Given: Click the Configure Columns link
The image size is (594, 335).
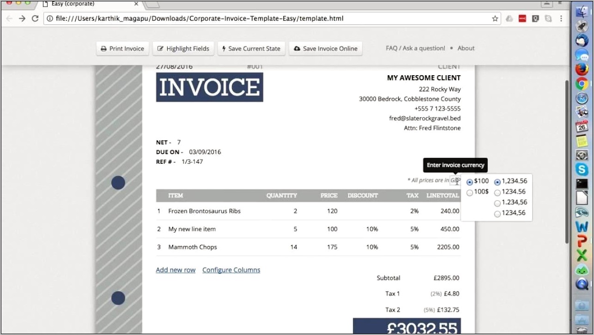Looking at the screenshot, I should 231,270.
